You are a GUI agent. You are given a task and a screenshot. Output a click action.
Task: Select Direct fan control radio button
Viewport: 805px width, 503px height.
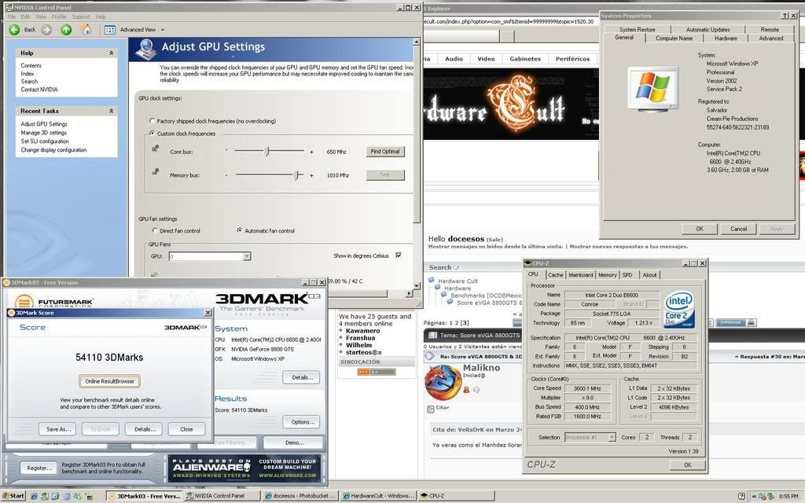(155, 231)
